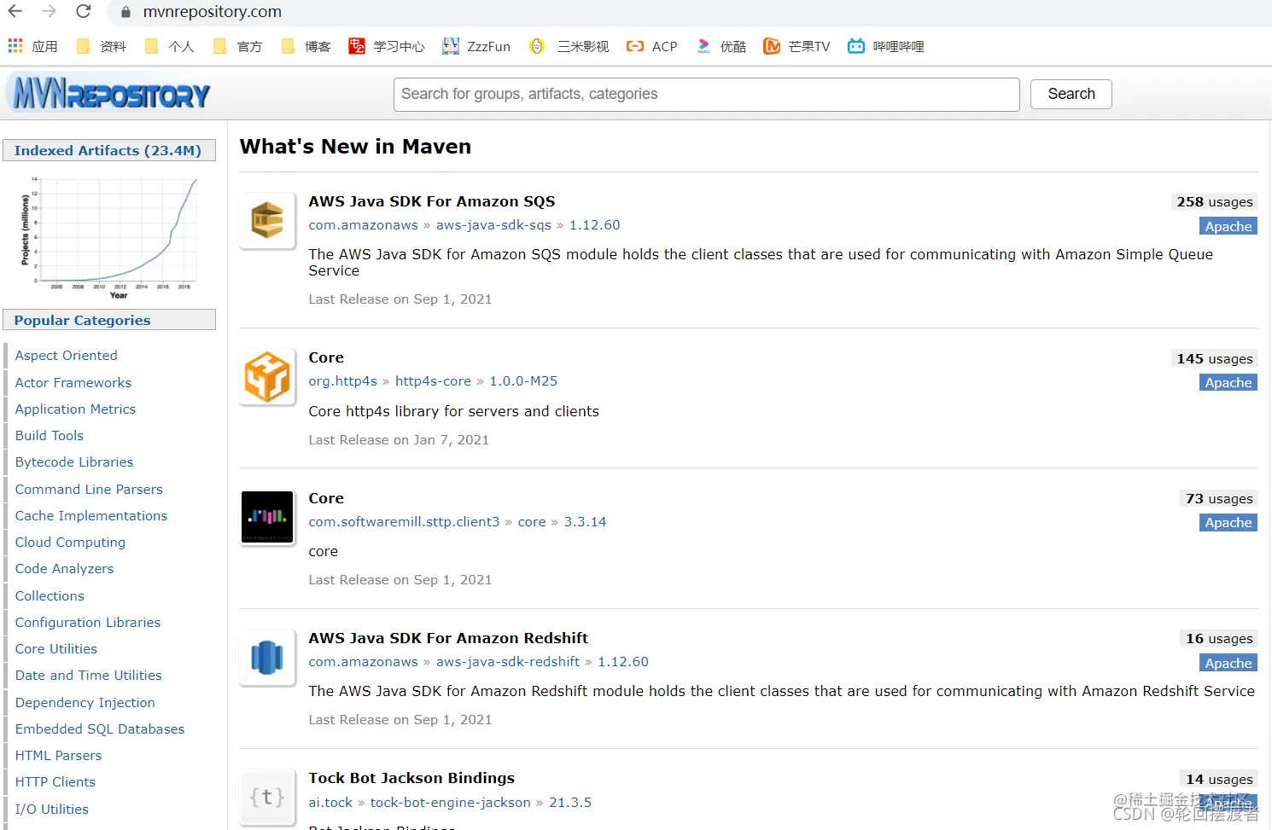Open the HTTP Clients category
Viewport: 1272px width, 830px height.
(x=55, y=781)
